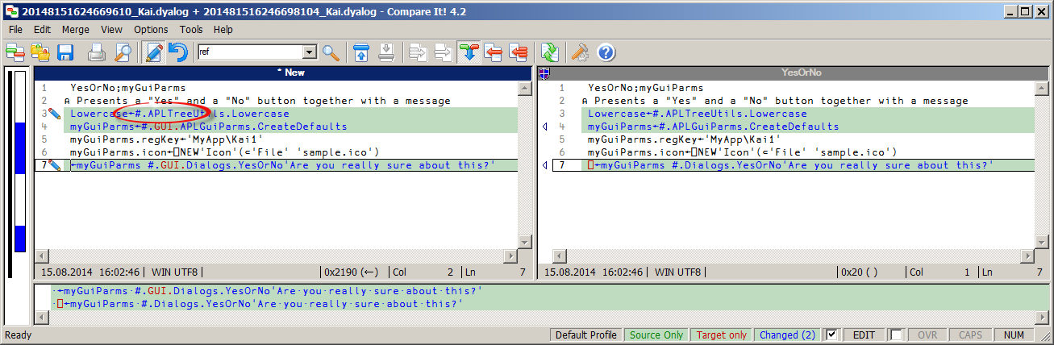Click the NUM status indicator
Screen dimensions: 1054x345
[1014, 335]
